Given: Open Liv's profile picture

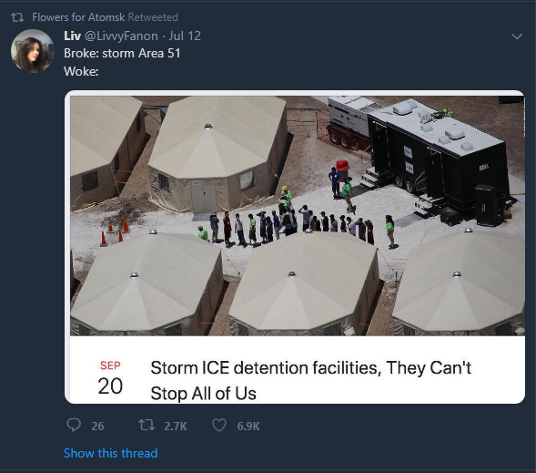Looking at the screenshot, I should (33, 51).
